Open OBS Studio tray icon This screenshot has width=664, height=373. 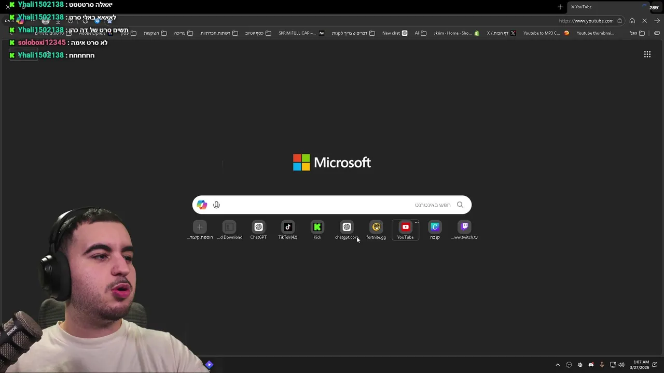(569, 365)
